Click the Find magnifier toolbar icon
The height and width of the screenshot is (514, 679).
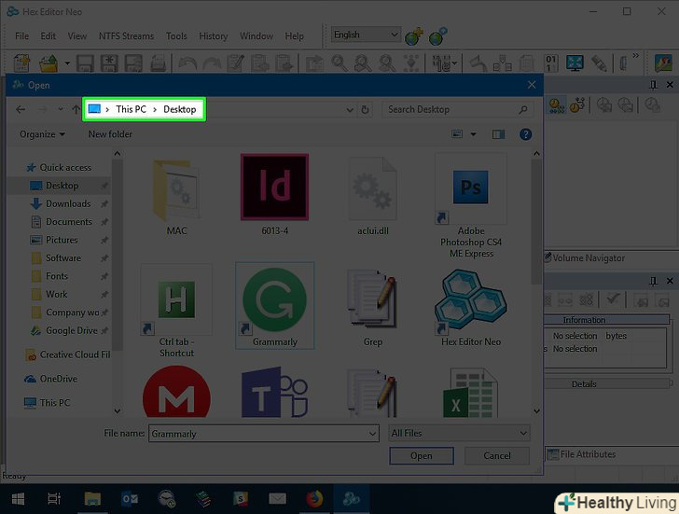[x=339, y=63]
